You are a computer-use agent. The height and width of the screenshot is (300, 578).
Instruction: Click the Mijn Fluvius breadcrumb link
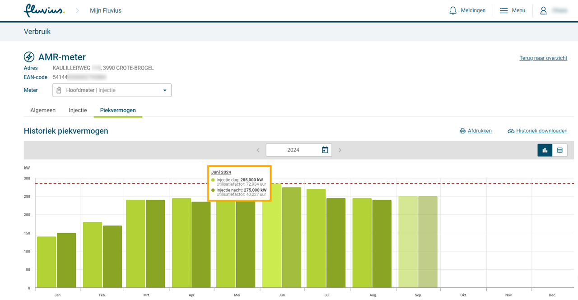click(105, 10)
